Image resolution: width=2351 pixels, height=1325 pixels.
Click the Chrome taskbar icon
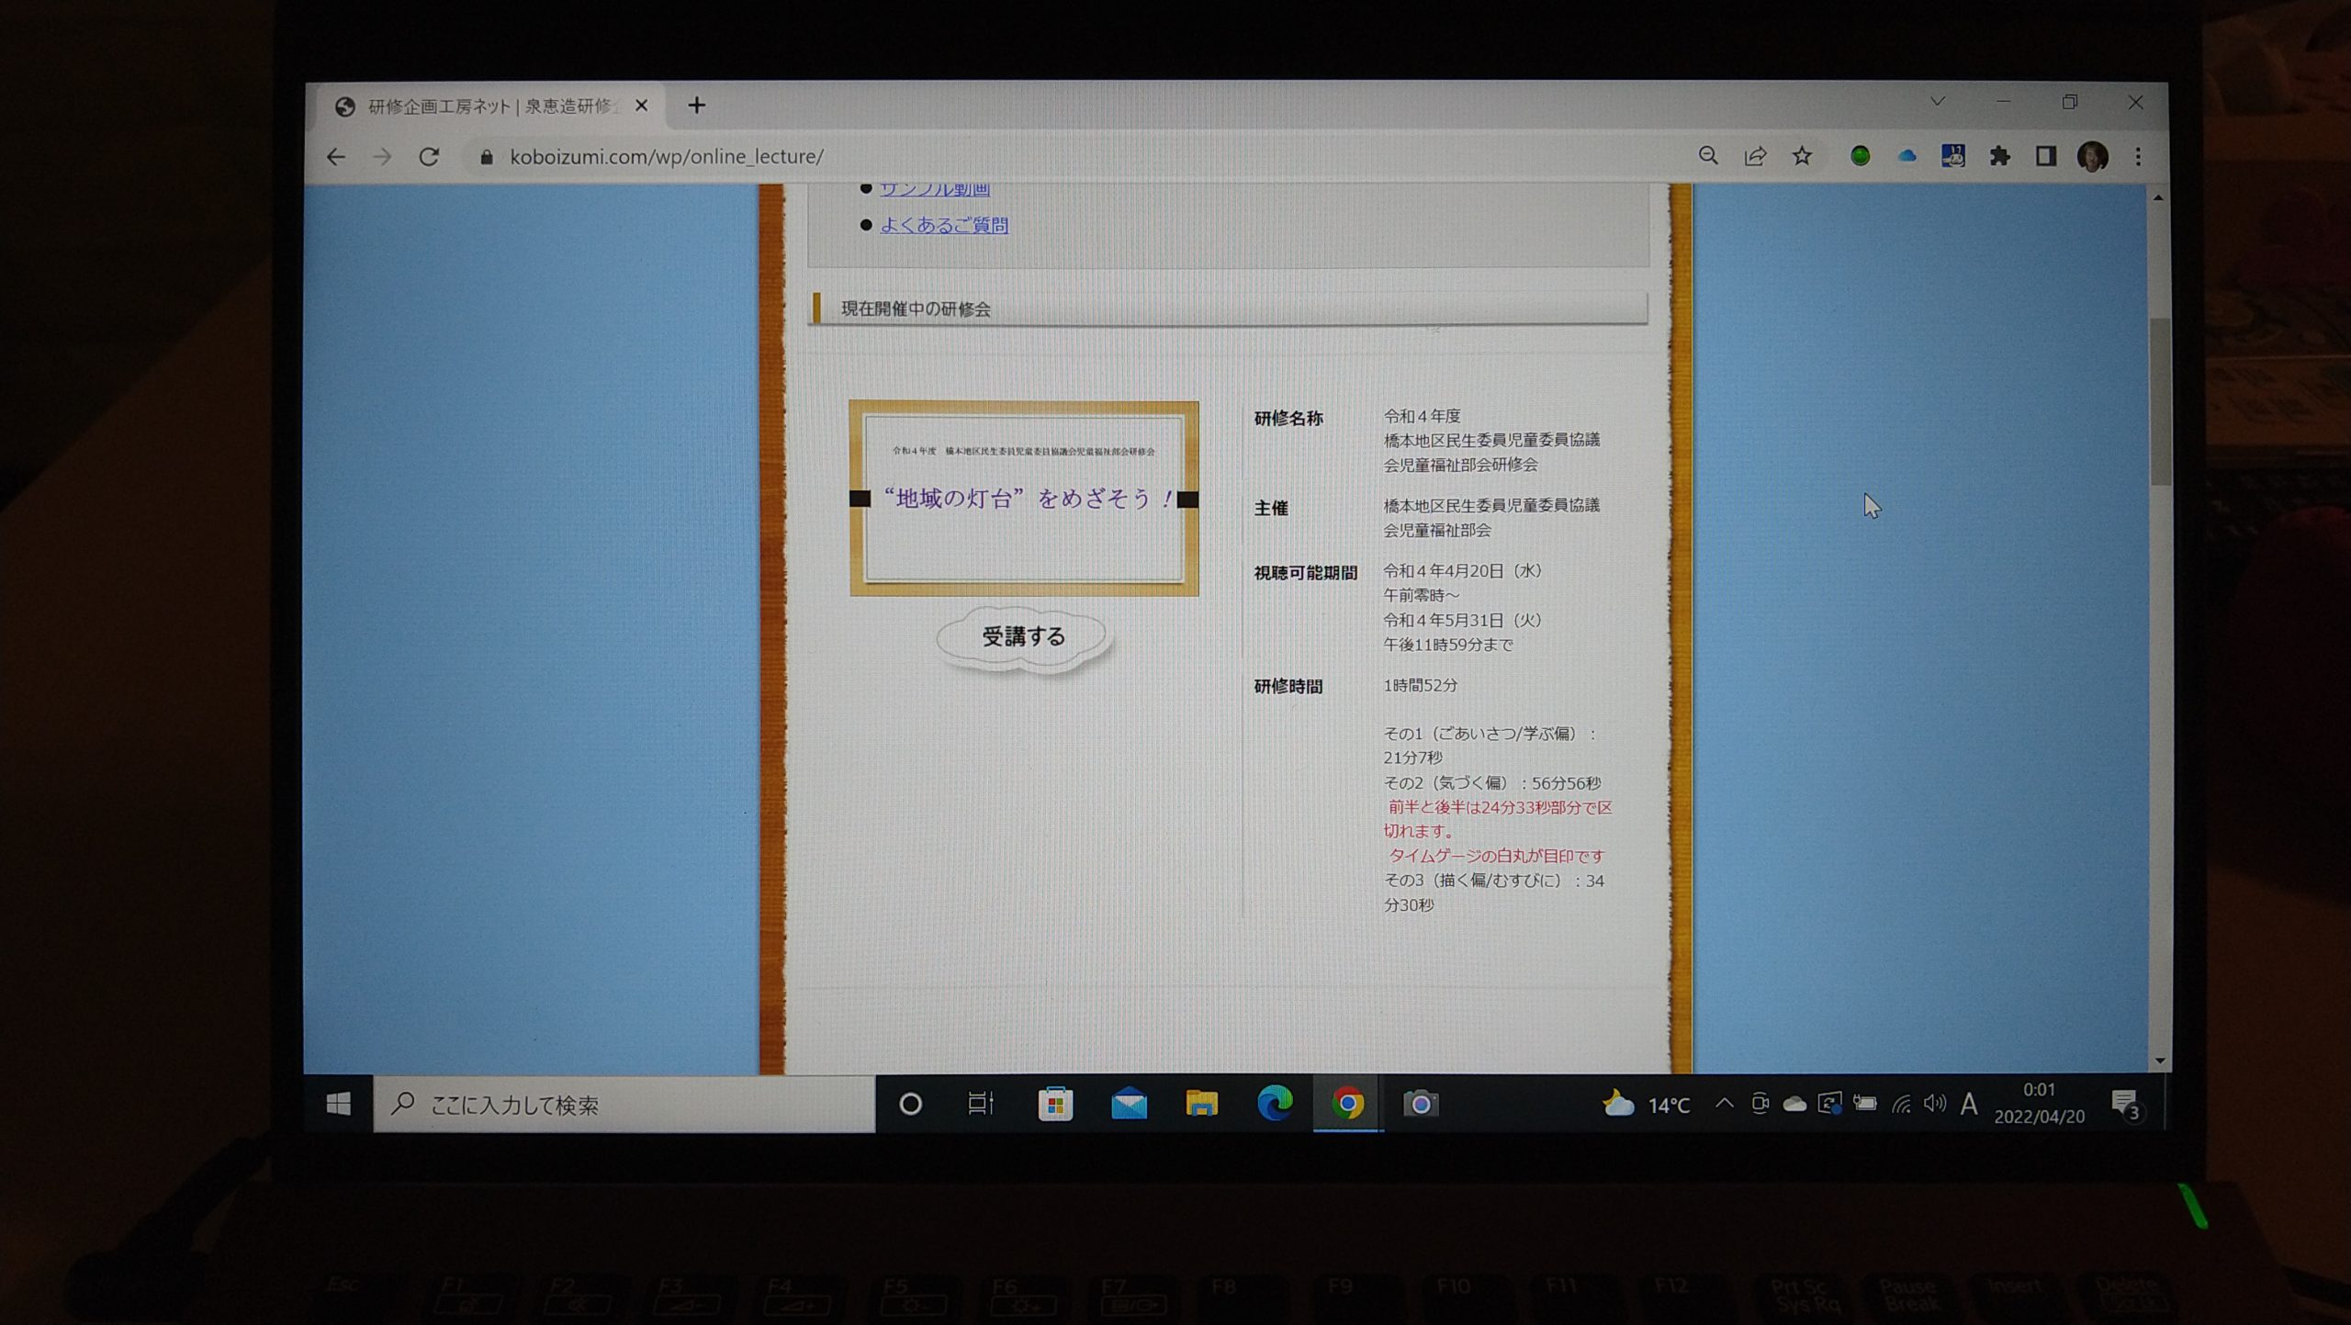tap(1347, 1104)
